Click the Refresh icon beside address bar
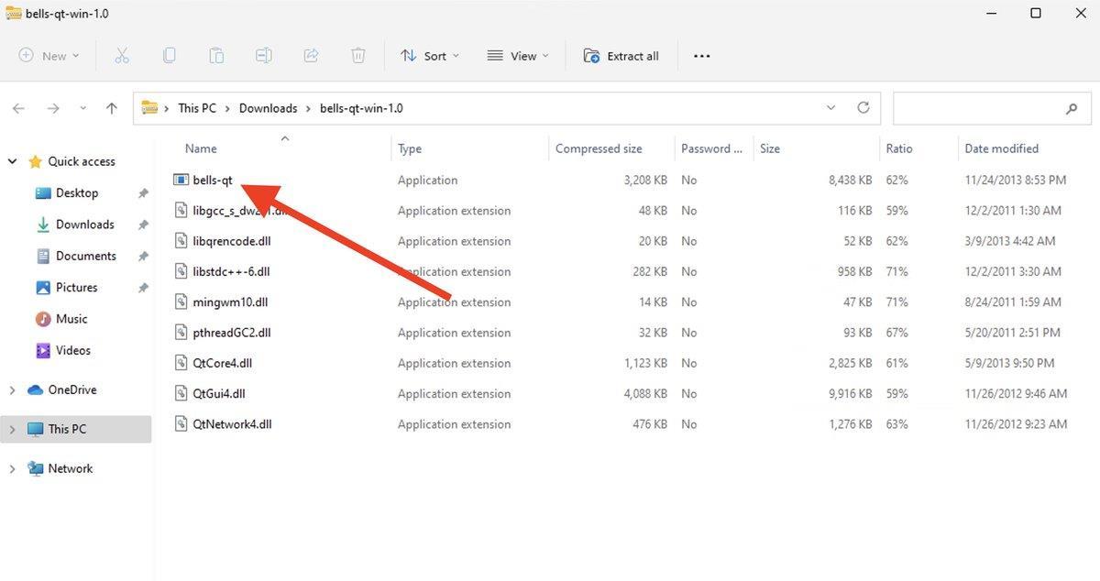This screenshot has height=581, width=1100. [x=863, y=108]
